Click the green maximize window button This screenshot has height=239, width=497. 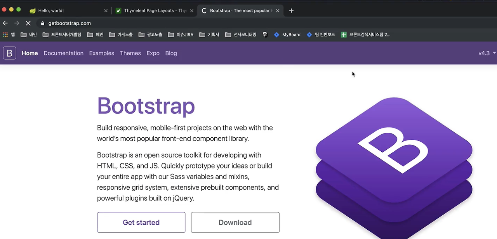[18, 9]
